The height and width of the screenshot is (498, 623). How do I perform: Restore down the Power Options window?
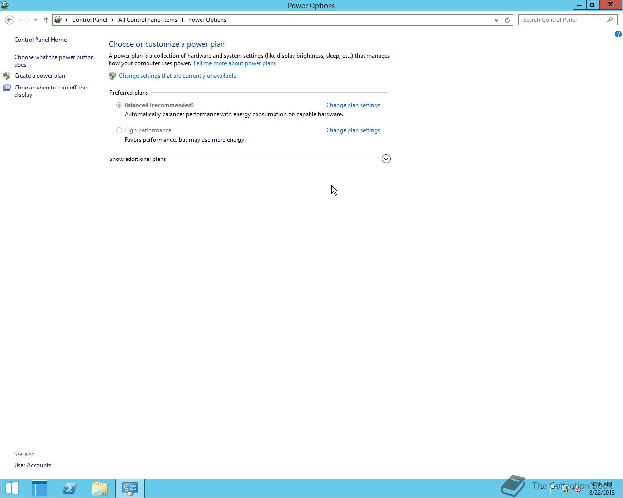click(x=592, y=5)
